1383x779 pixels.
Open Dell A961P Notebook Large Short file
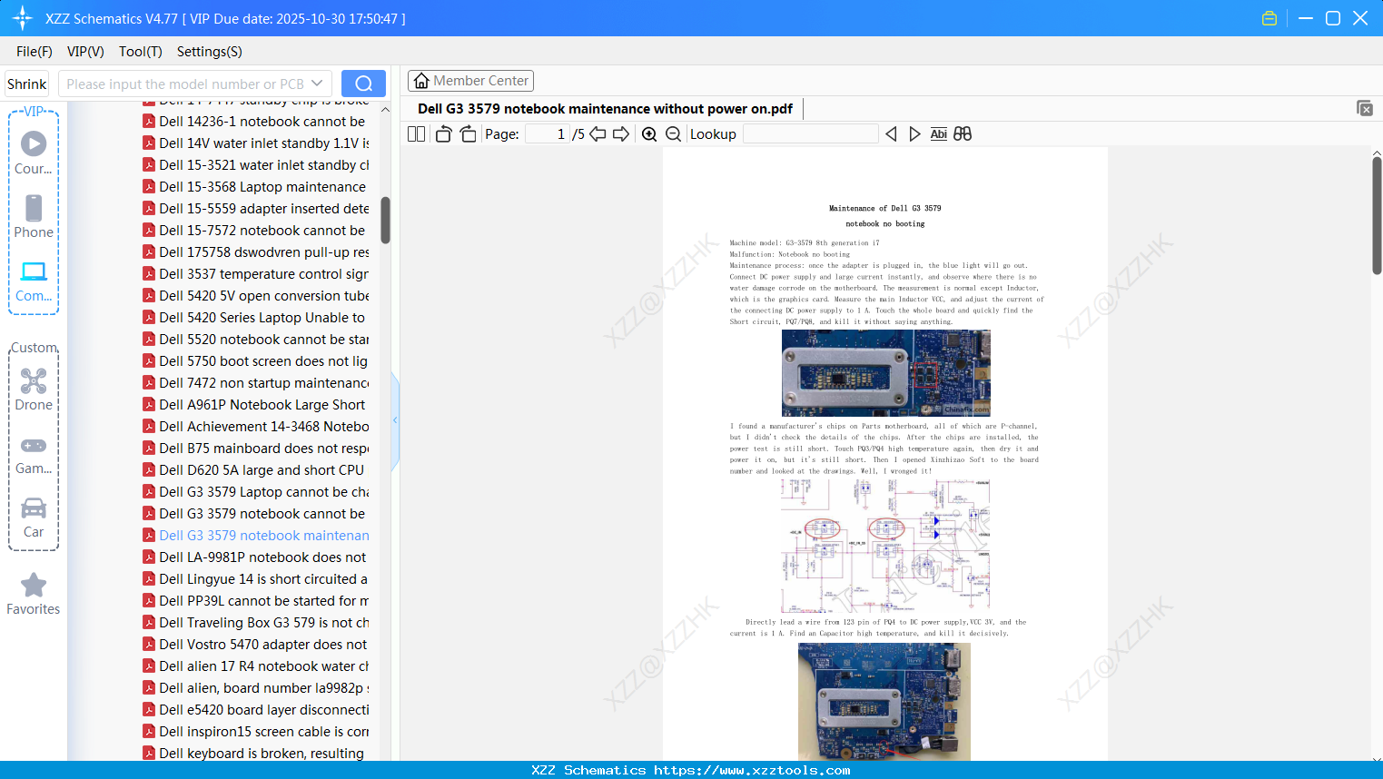click(262, 405)
